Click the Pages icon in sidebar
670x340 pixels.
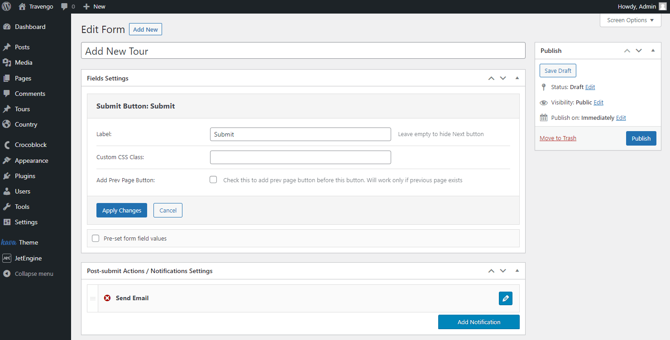point(7,78)
